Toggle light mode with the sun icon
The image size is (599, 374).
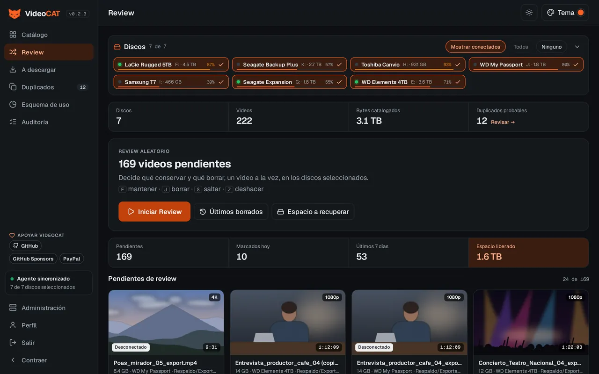click(x=529, y=13)
